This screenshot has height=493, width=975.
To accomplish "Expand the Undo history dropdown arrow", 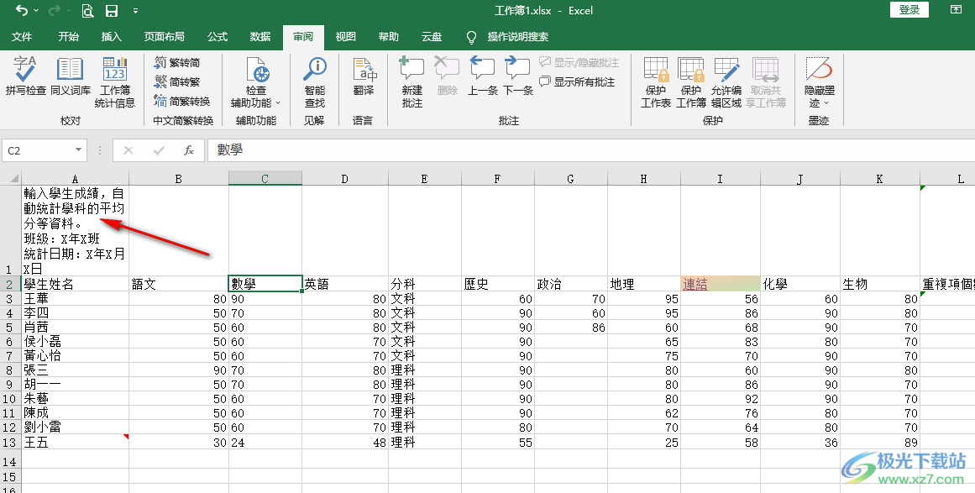I will 36,11.
